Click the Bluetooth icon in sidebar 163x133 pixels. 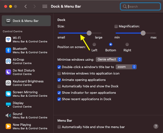[8, 50]
